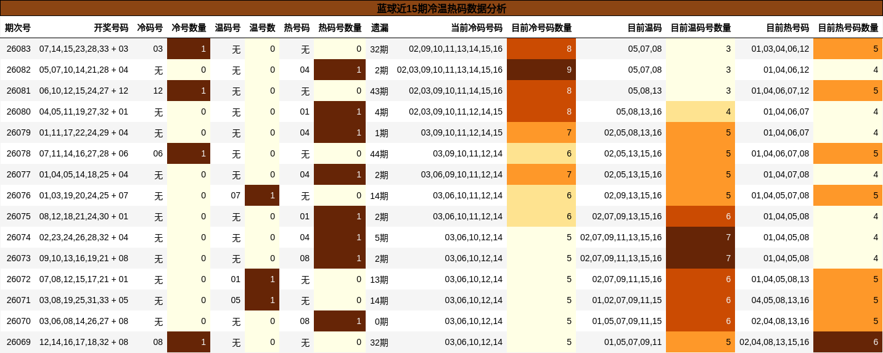Click the cold count 8 cell in row 26083

click(541, 49)
